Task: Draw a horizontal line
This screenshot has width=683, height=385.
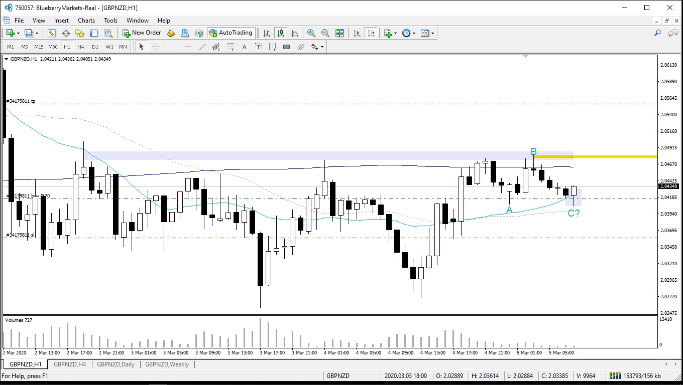Action: pyautogui.click(x=188, y=47)
